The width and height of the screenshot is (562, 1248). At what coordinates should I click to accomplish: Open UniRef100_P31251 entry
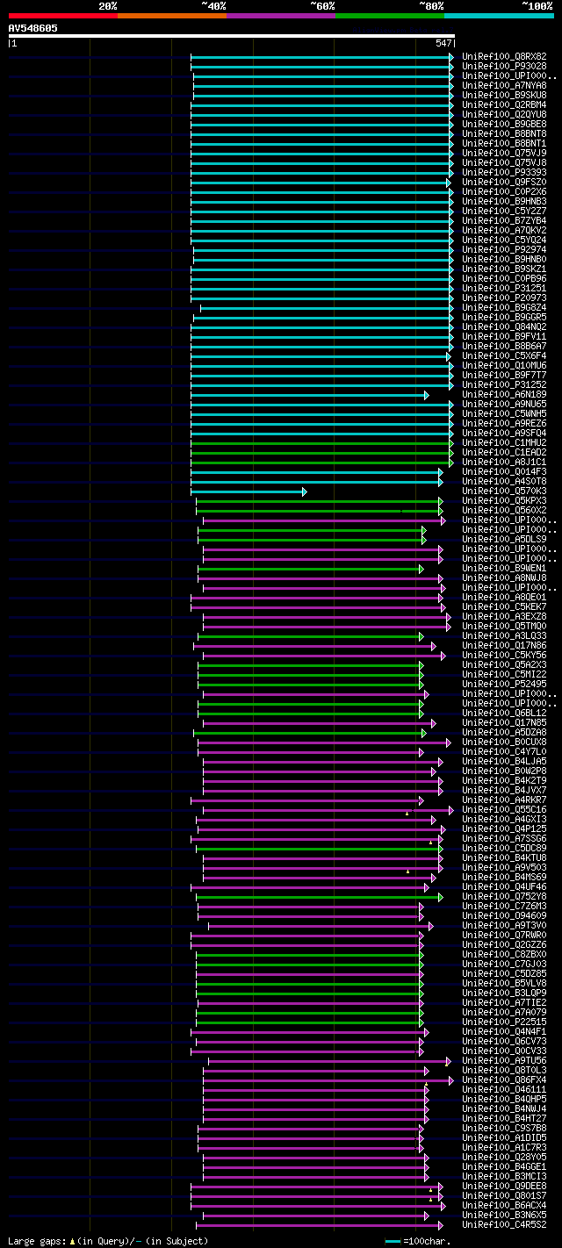tap(504, 288)
